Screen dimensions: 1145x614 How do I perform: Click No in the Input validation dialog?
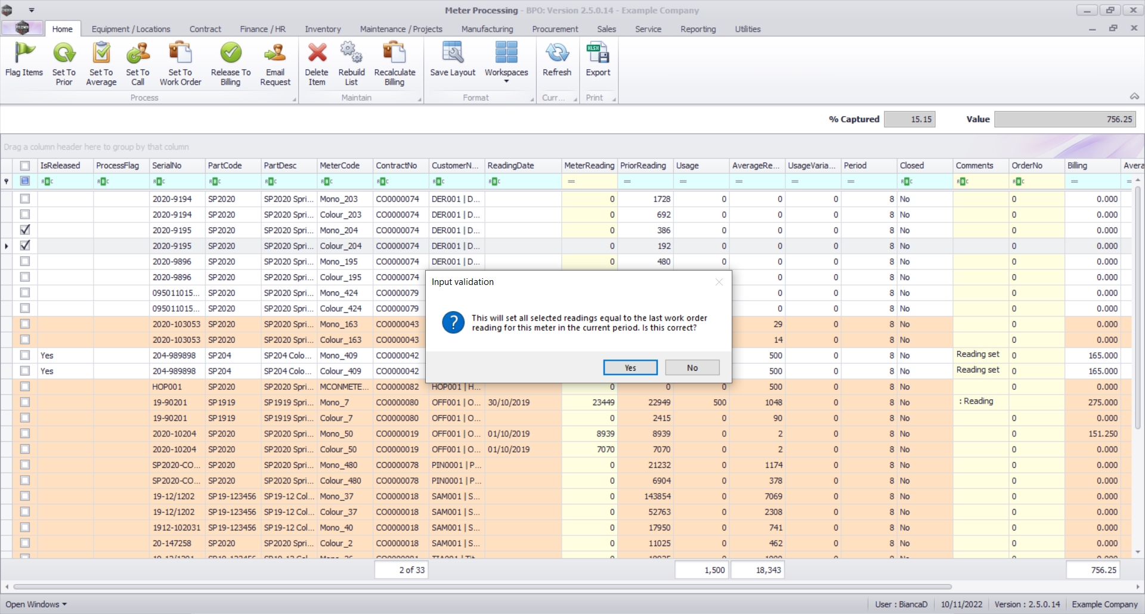pos(692,368)
